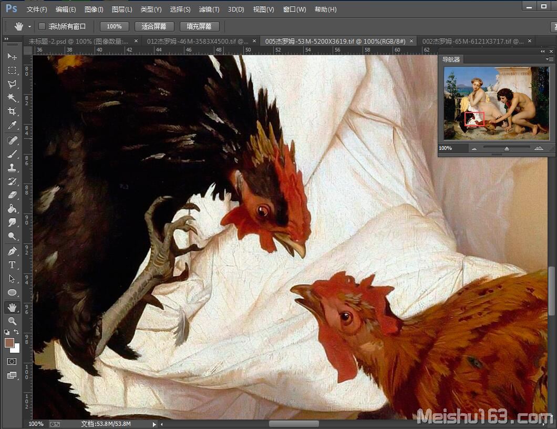Open the 文件(F) menu
Image resolution: width=557 pixels, height=429 pixels.
37,9
